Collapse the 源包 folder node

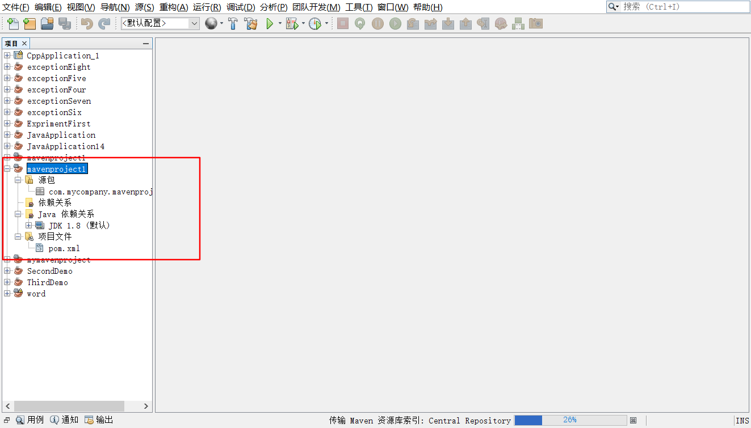click(18, 180)
